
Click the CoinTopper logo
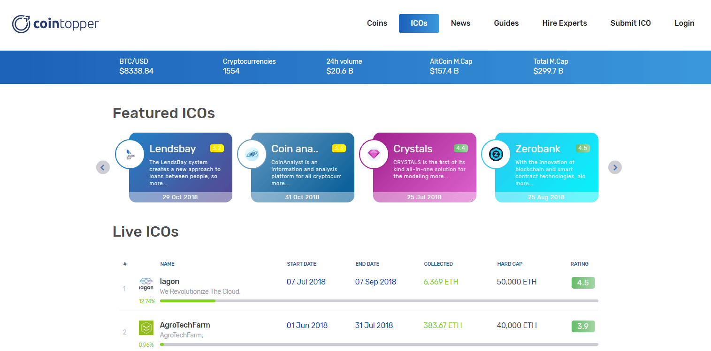point(55,23)
